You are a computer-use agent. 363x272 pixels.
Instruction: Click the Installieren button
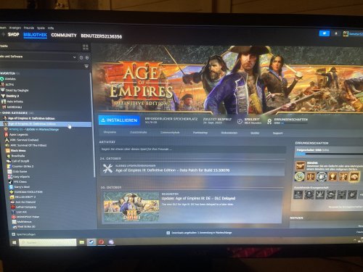[x=119, y=120]
